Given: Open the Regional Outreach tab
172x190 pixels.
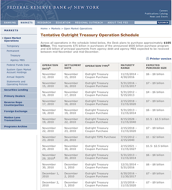Looking at the screenshot, I should pos(89,22).
